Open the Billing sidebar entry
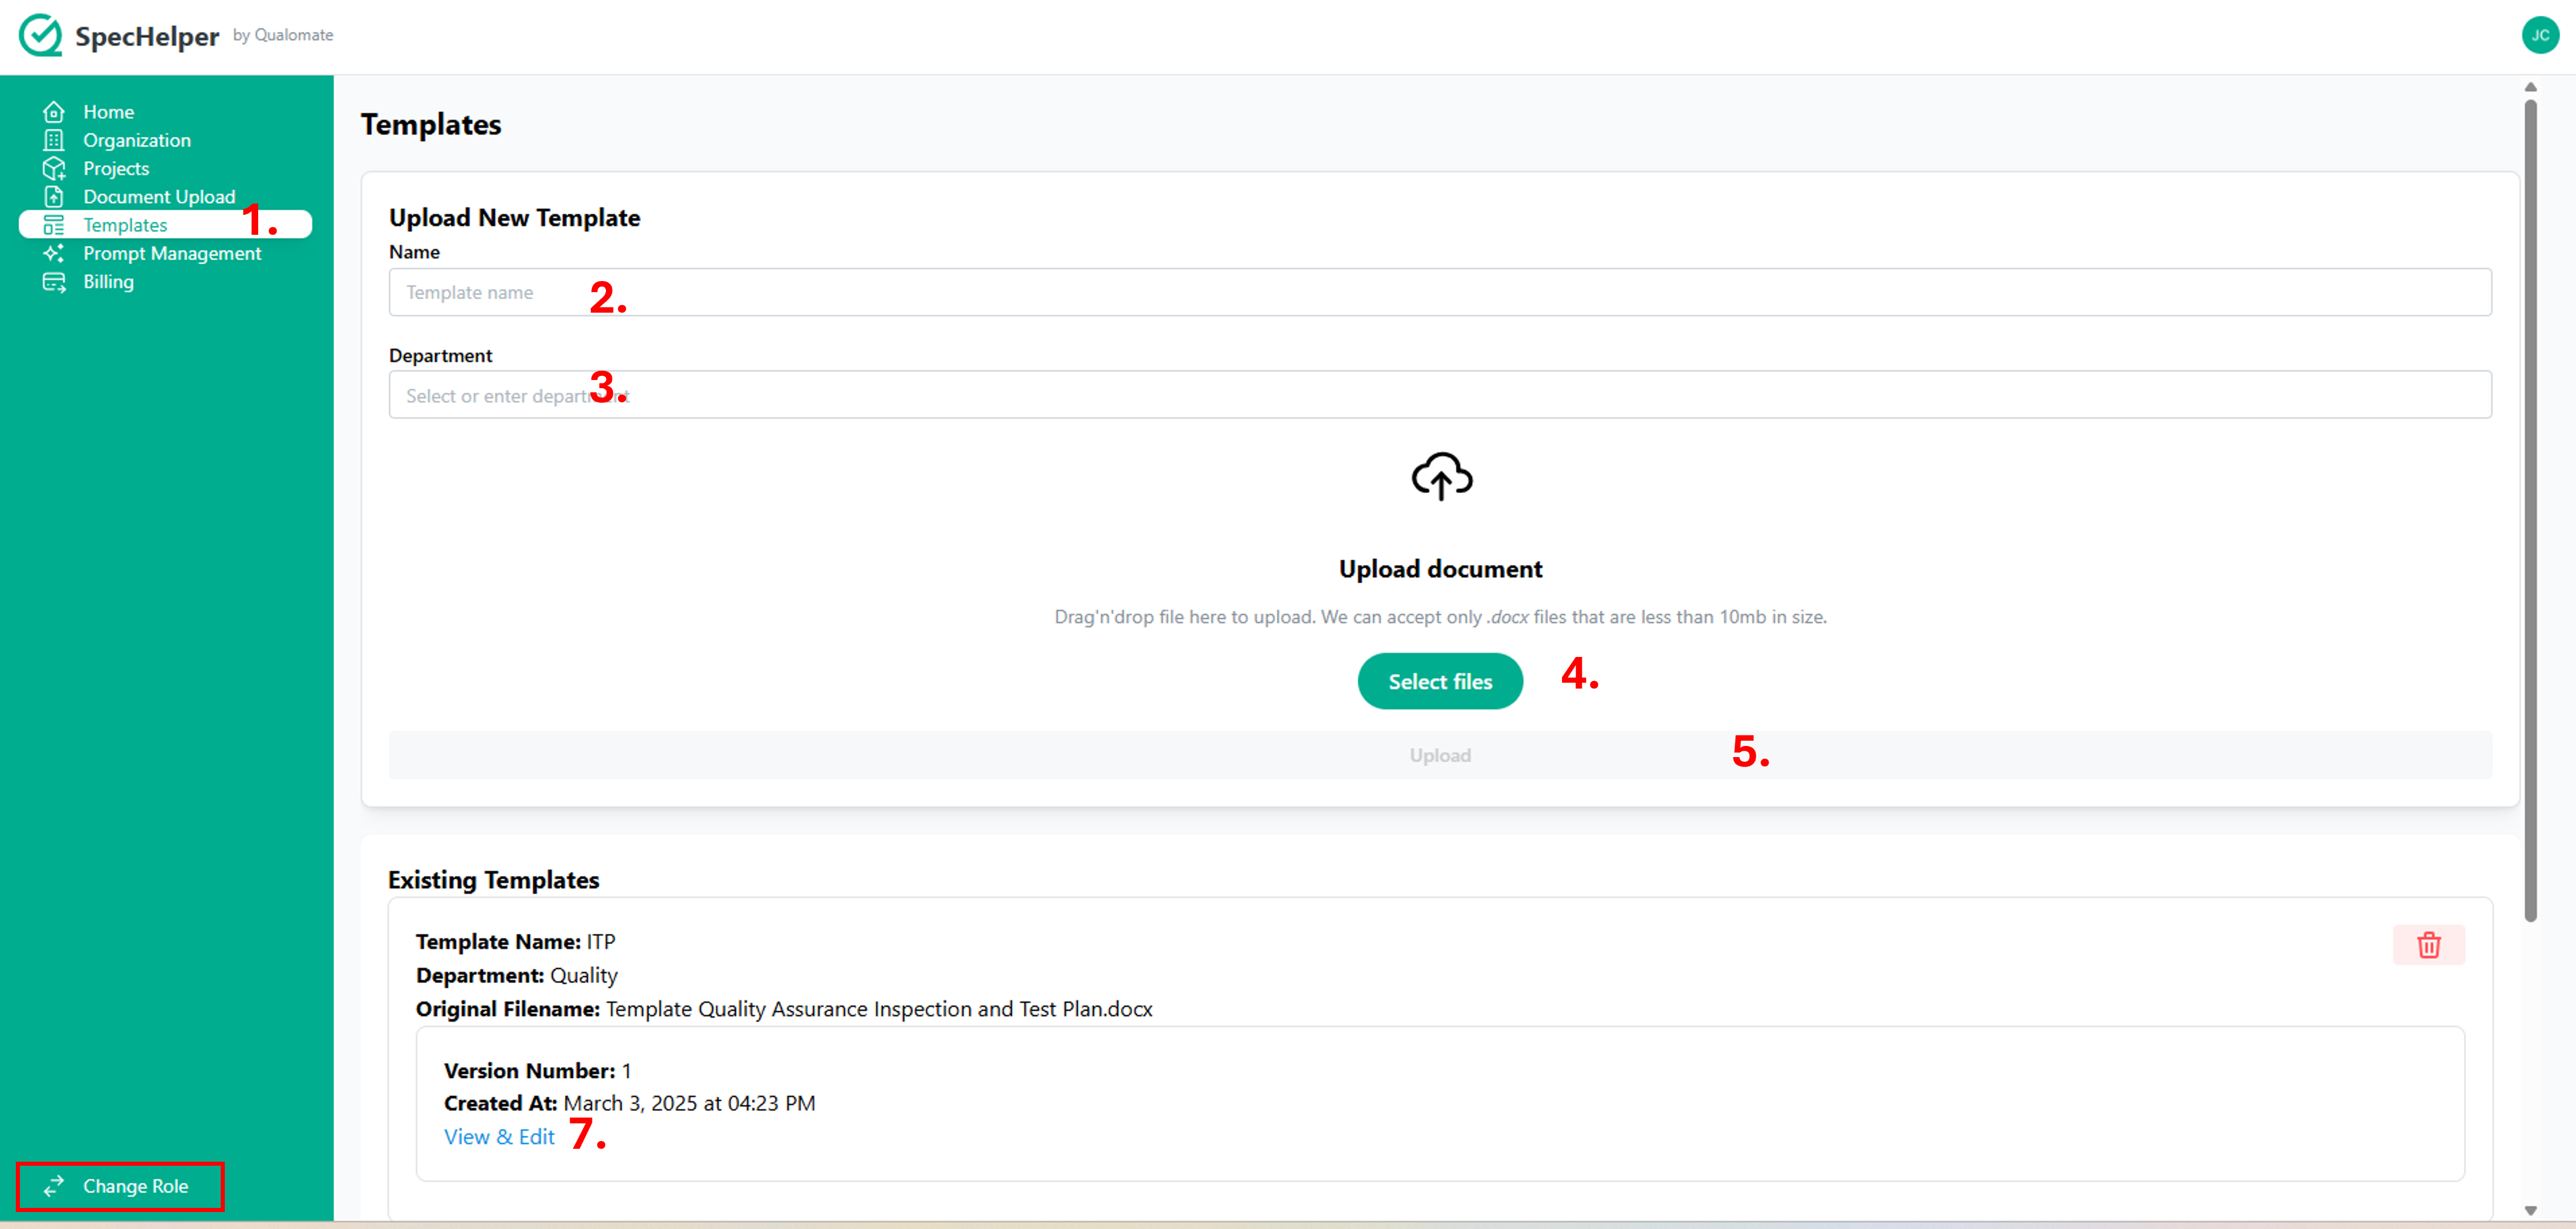The width and height of the screenshot is (2576, 1229). point(108,282)
